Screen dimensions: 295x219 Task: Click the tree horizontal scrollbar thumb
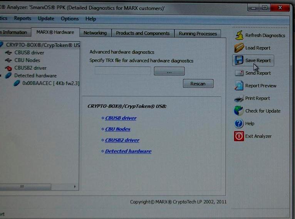(x=25, y=187)
